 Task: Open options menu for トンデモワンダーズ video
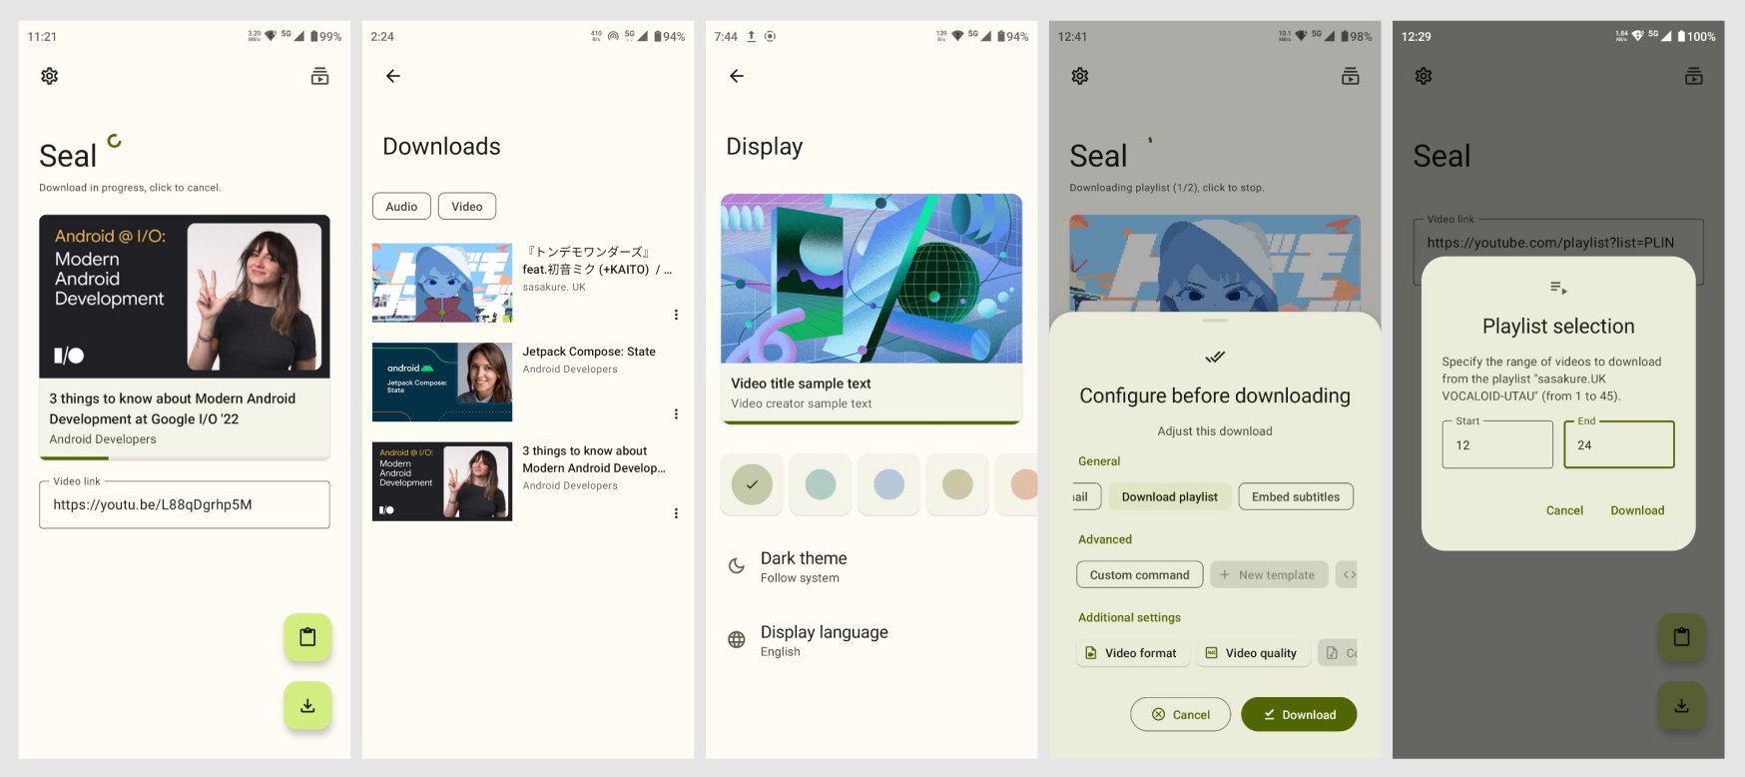click(x=676, y=315)
